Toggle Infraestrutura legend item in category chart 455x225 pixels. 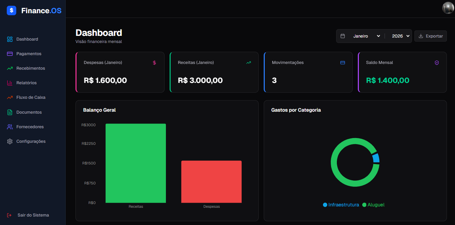point(341,205)
